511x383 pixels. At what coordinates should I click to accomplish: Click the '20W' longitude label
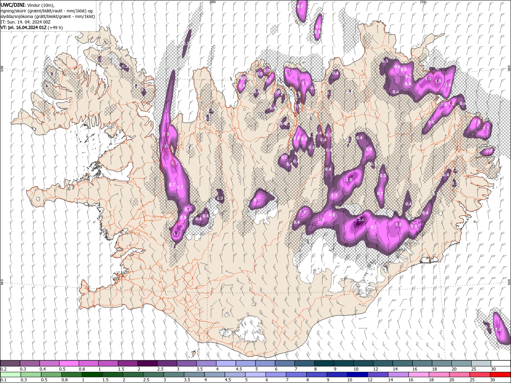pyautogui.click(x=212, y=2)
